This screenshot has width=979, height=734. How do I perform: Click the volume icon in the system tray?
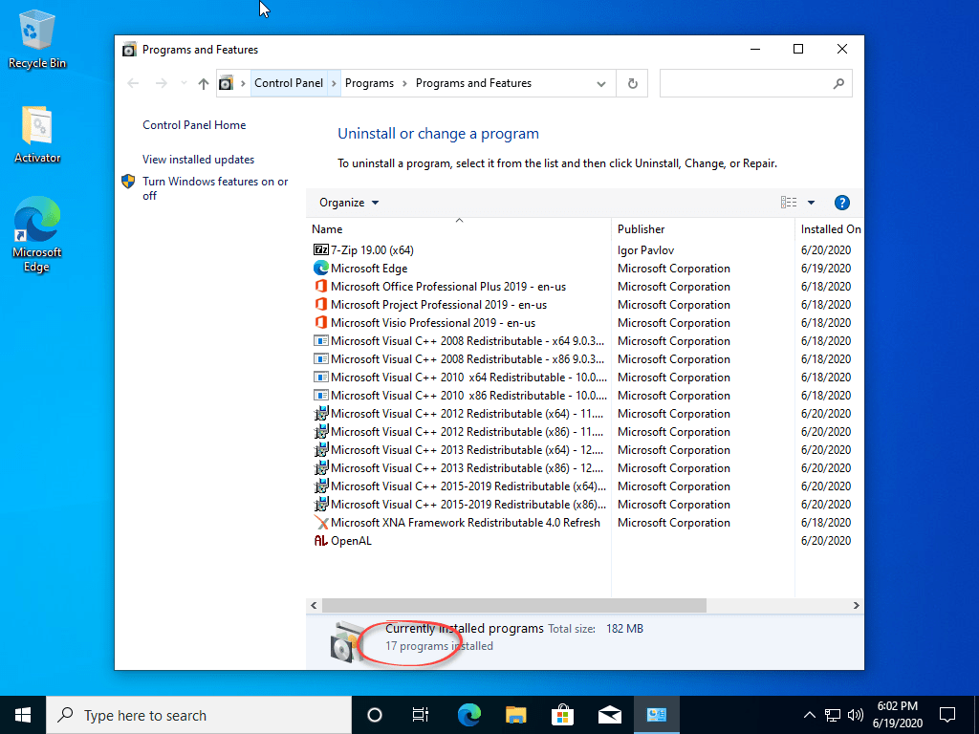pos(856,715)
